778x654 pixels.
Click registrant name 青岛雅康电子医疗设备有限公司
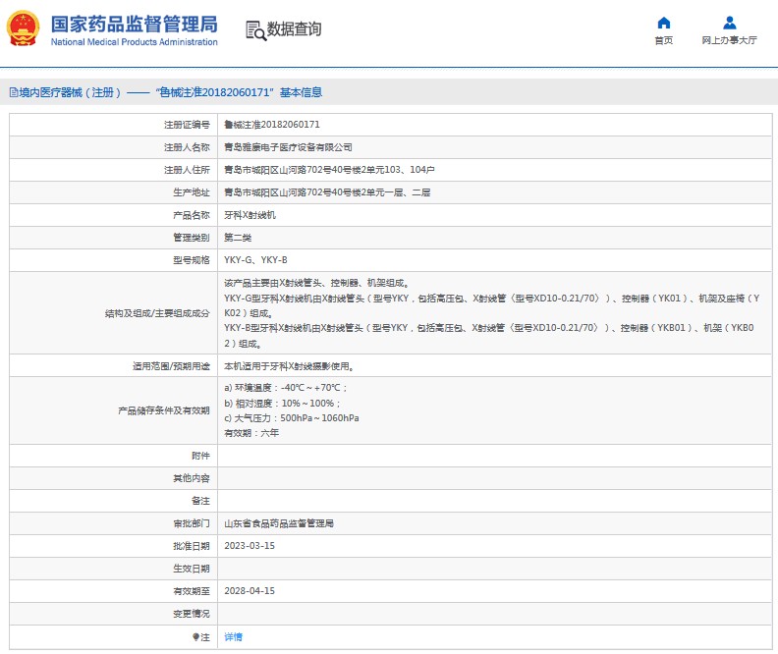pos(289,147)
